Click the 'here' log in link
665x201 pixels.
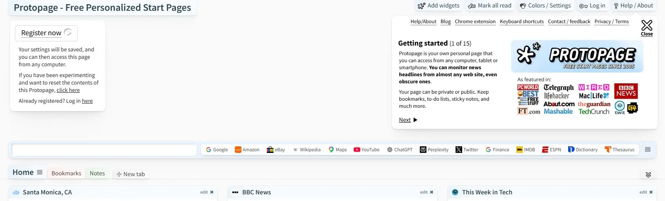[x=87, y=101]
